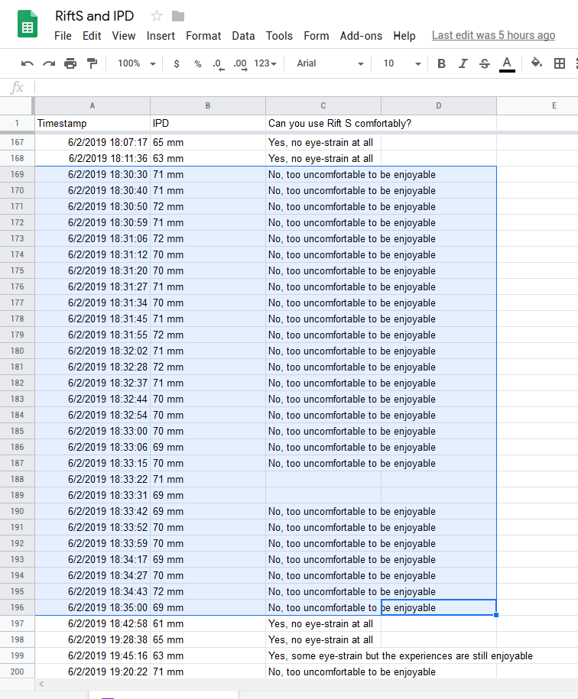Click IPD cell in row 186
Viewport: 578px width, 699px height.
point(208,447)
